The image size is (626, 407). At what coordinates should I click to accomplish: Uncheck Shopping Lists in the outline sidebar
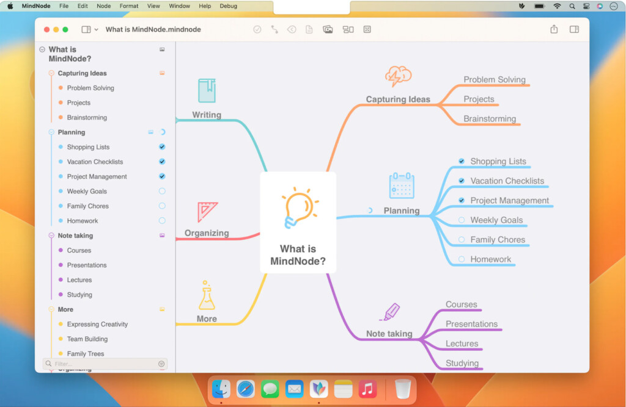pyautogui.click(x=162, y=147)
